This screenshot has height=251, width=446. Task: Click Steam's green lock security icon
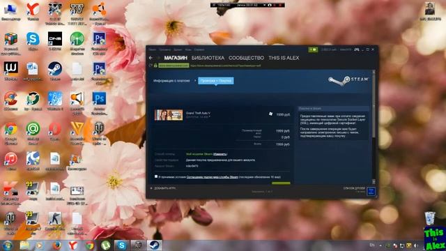click(x=155, y=66)
